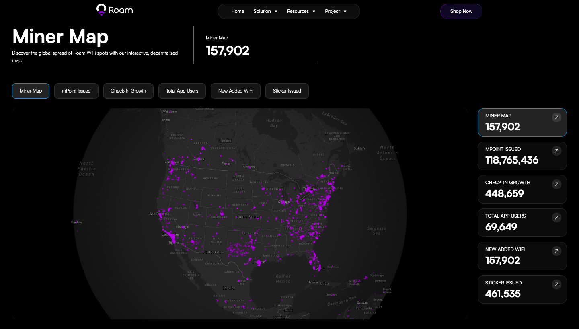Open the arrow icon on mPoint Issued card
This screenshot has width=579, height=329.
click(556, 151)
